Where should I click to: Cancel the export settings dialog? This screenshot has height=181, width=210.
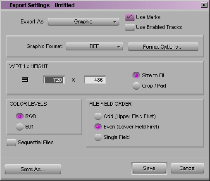tap(187, 168)
